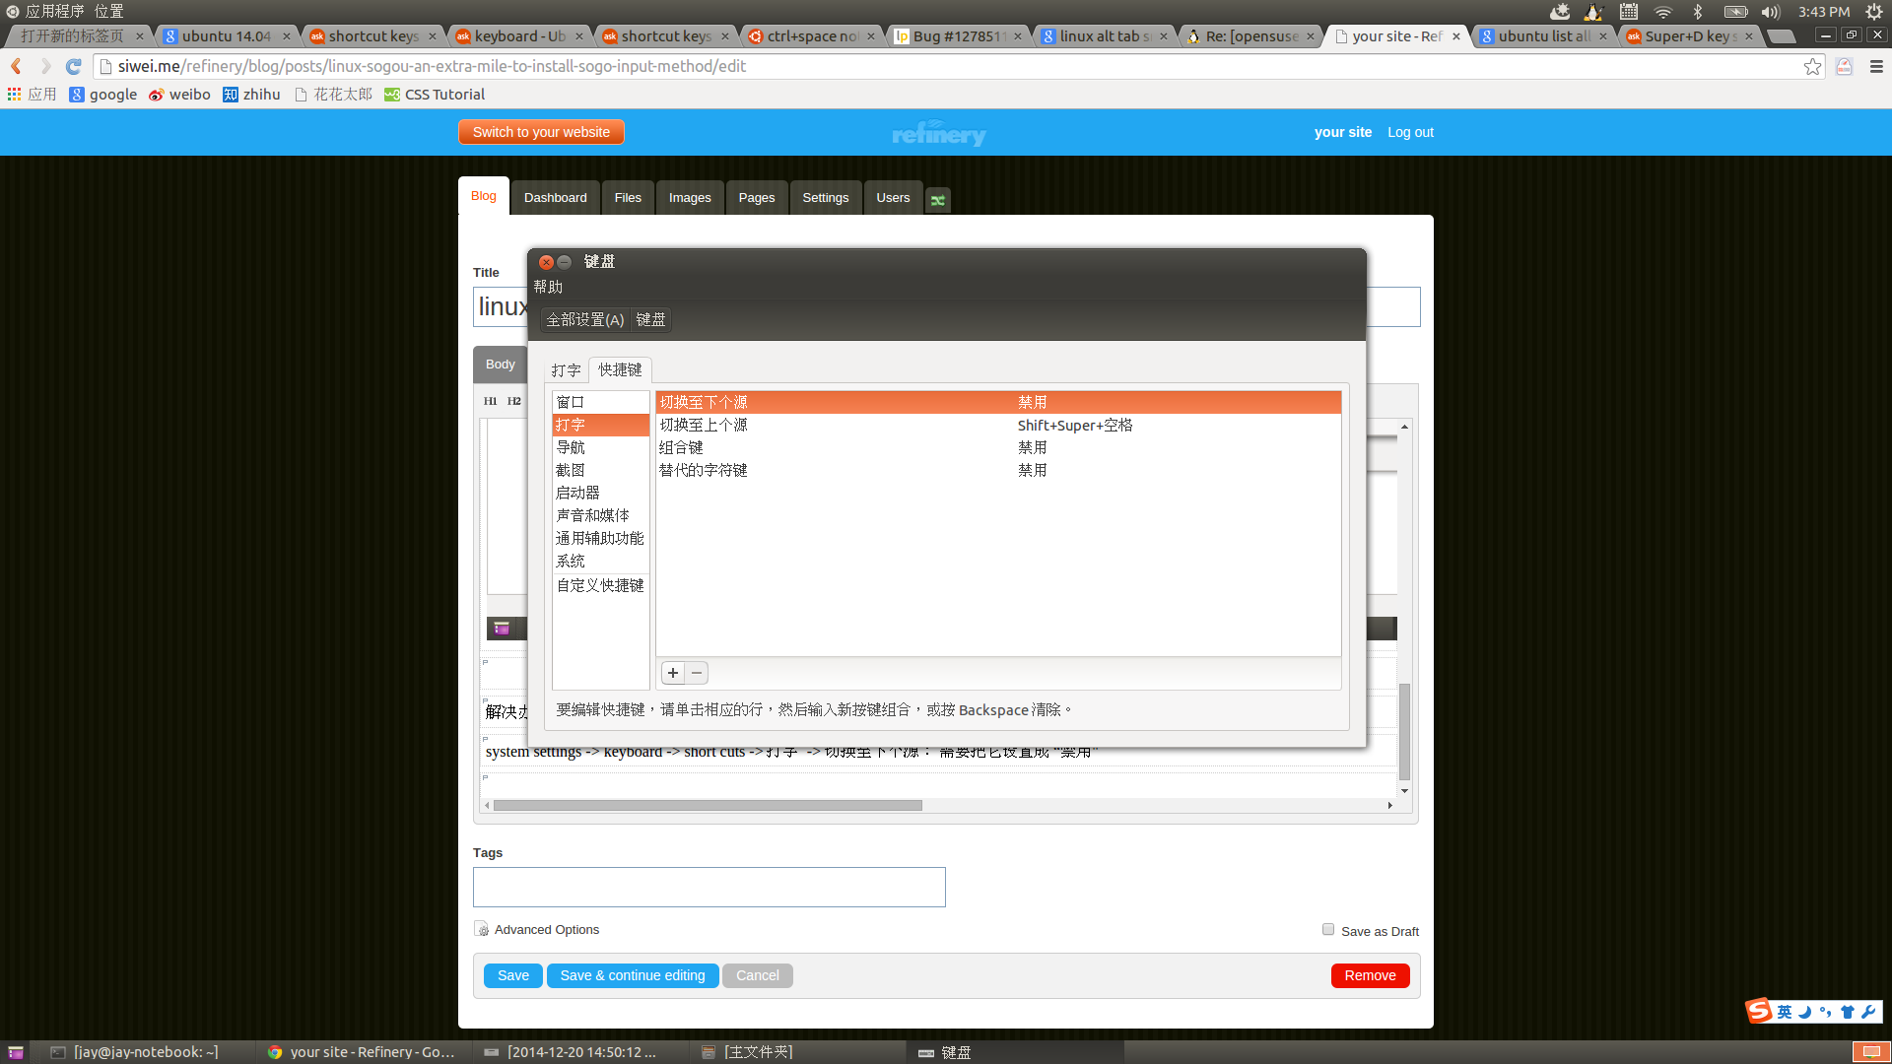Select 自定义快捷键 category in list
This screenshot has width=1892, height=1064.
coord(600,585)
